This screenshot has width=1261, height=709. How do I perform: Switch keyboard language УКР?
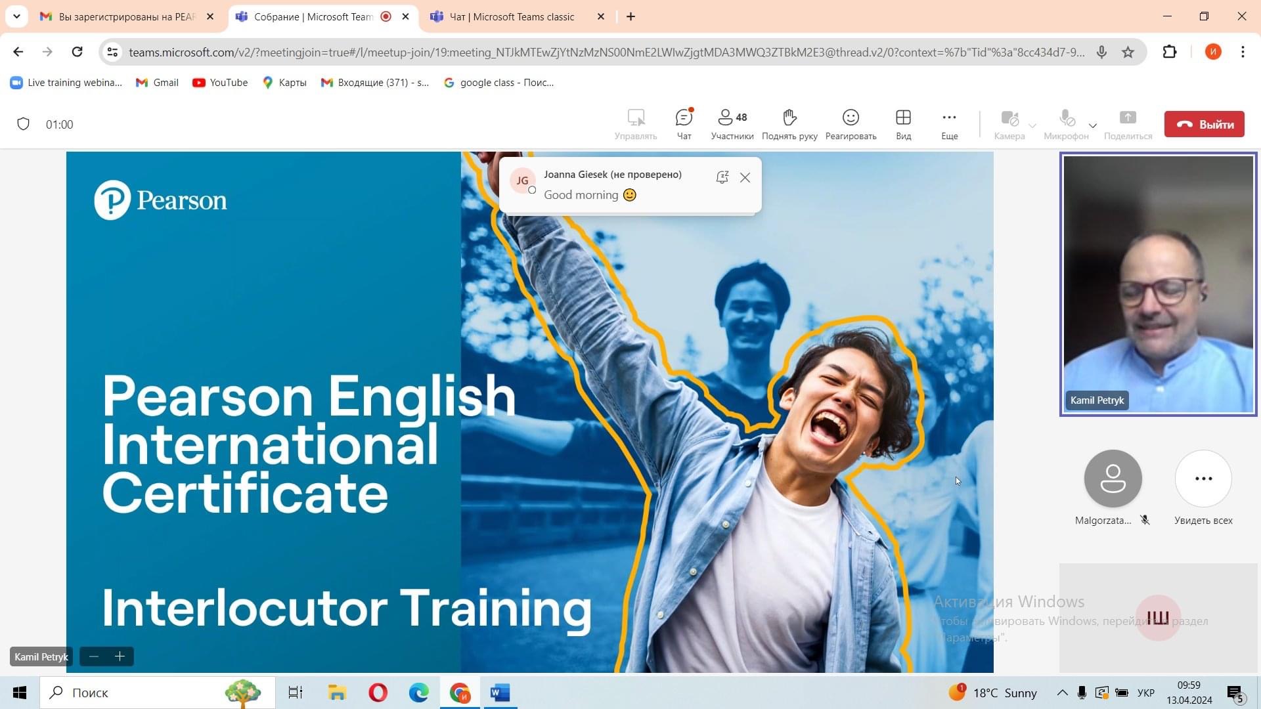[x=1146, y=693]
